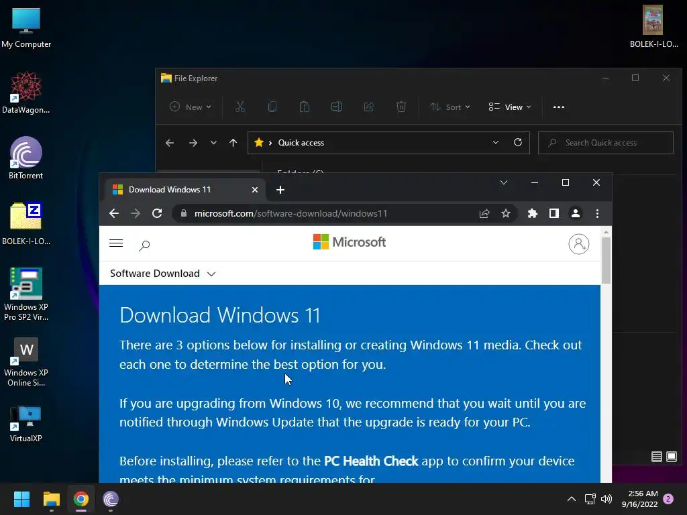Go forward in File Explorer navigation
Screen dimensions: 687x515
click(x=193, y=143)
